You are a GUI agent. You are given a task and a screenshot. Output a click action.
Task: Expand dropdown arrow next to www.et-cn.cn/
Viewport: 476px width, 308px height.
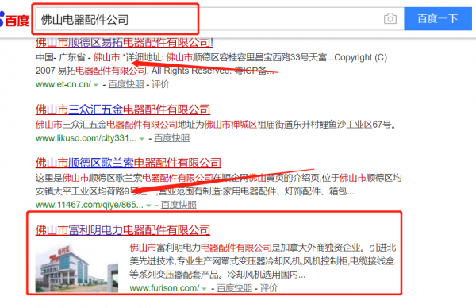[96, 85]
